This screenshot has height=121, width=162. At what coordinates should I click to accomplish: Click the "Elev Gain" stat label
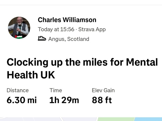click(x=103, y=90)
